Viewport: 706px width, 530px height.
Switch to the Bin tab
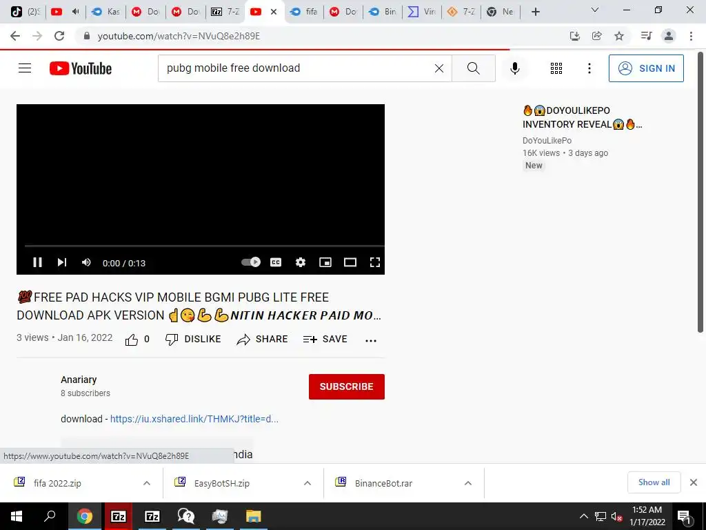(383, 12)
